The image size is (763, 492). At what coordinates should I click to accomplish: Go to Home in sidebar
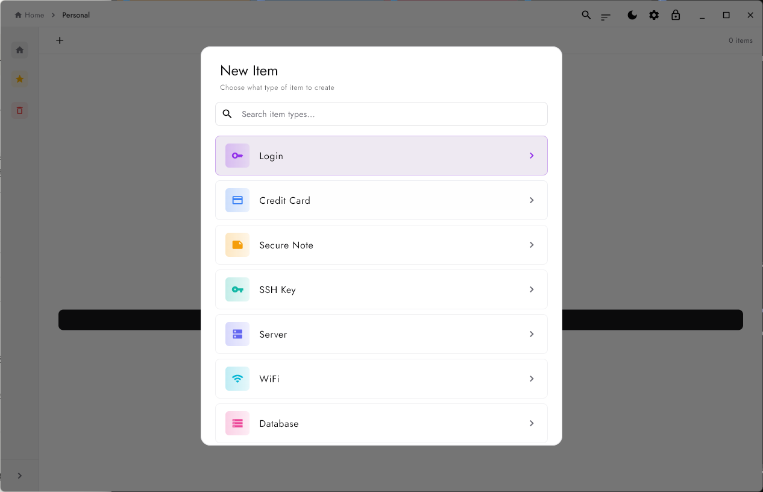[x=20, y=50]
